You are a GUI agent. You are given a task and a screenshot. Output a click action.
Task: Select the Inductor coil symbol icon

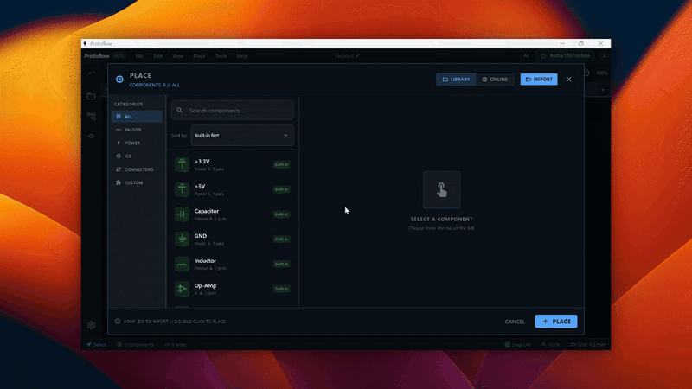[x=182, y=264]
